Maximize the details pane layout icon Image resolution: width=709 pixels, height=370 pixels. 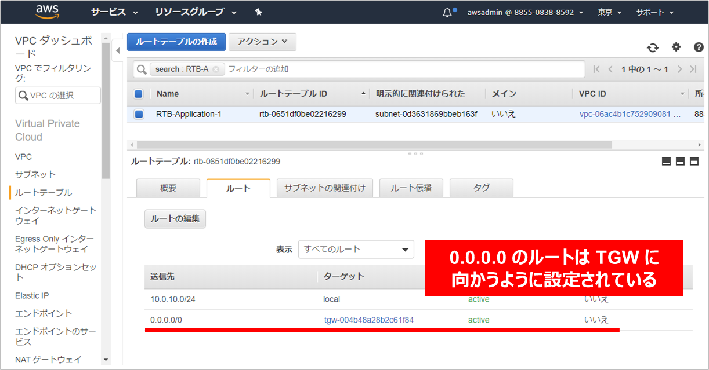coord(694,162)
